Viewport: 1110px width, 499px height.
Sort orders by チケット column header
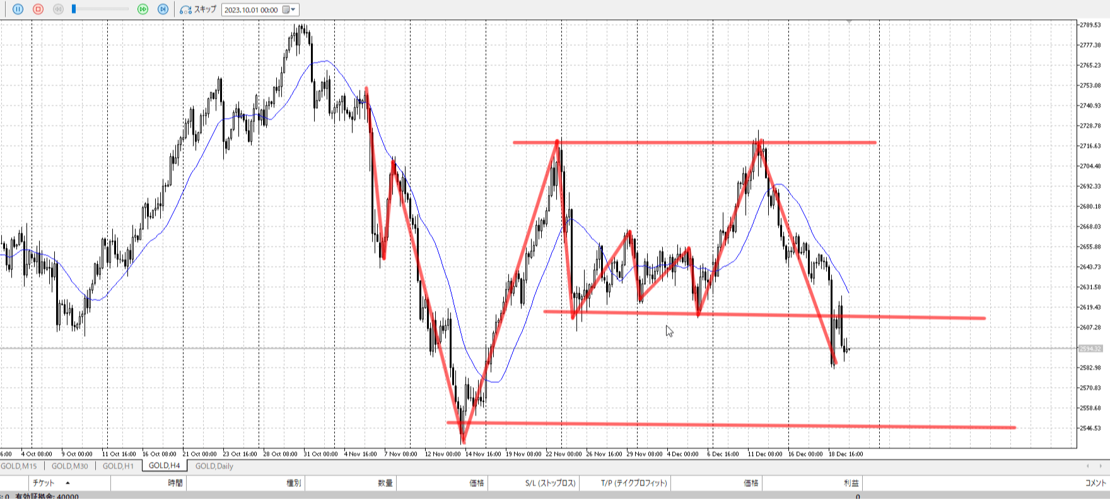point(44,483)
